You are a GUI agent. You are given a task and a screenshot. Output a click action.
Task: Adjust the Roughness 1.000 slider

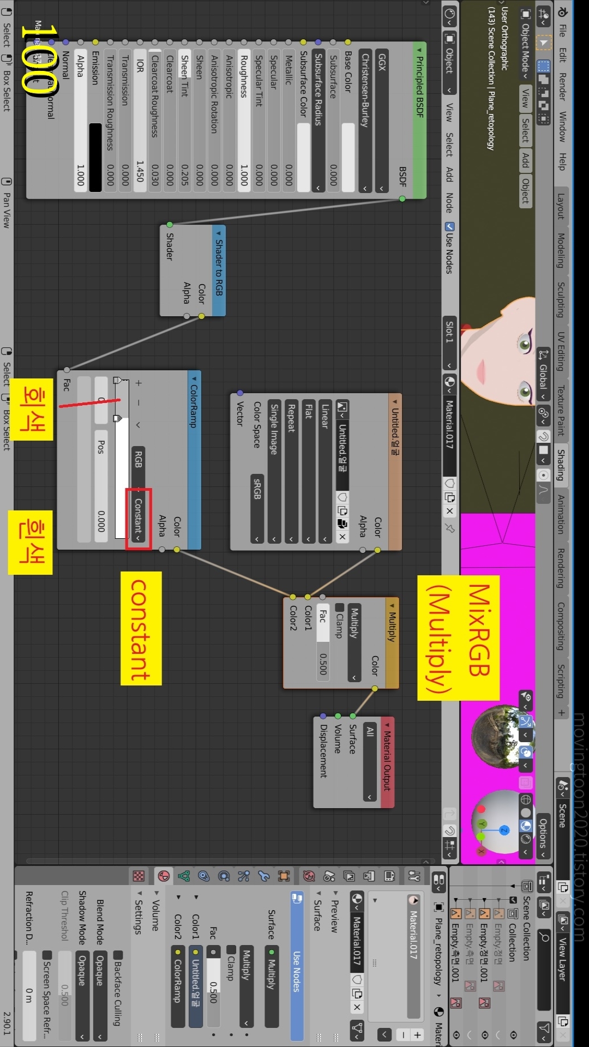point(244,120)
